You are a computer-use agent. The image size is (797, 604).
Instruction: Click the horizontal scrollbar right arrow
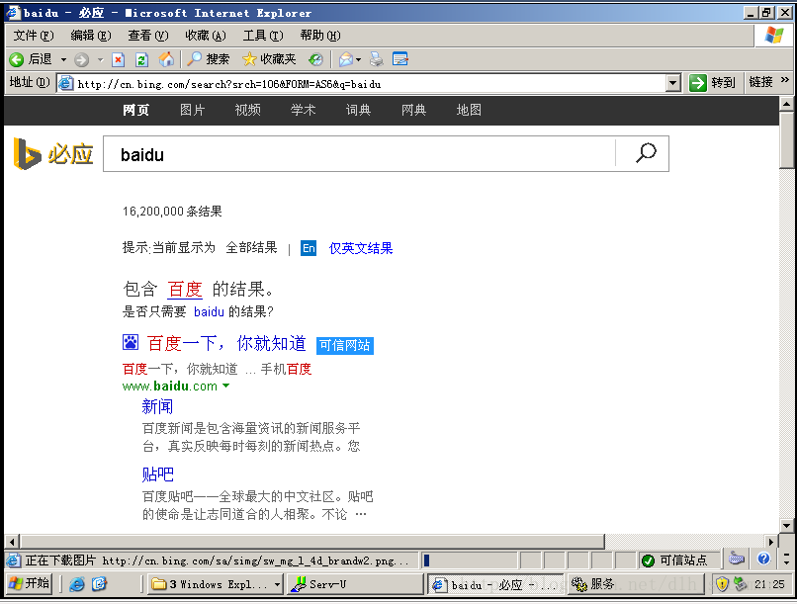[x=771, y=542]
